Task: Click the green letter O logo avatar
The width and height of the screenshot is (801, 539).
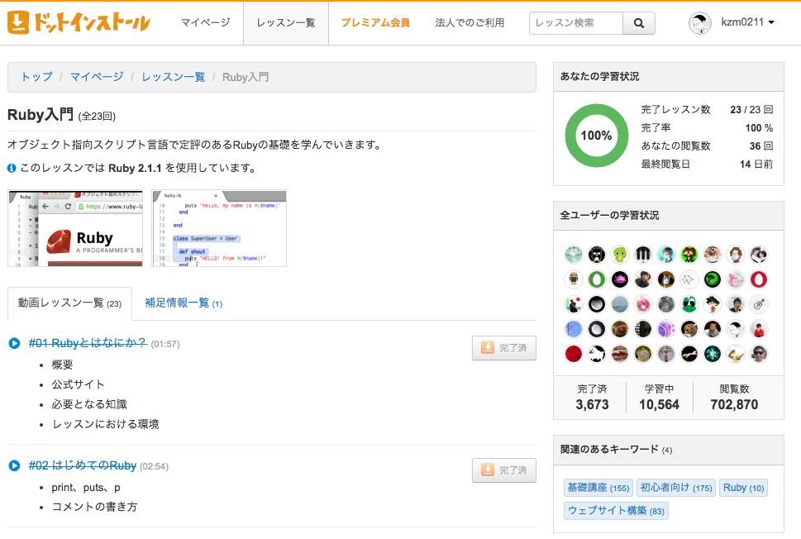Action: pyautogui.click(x=597, y=279)
